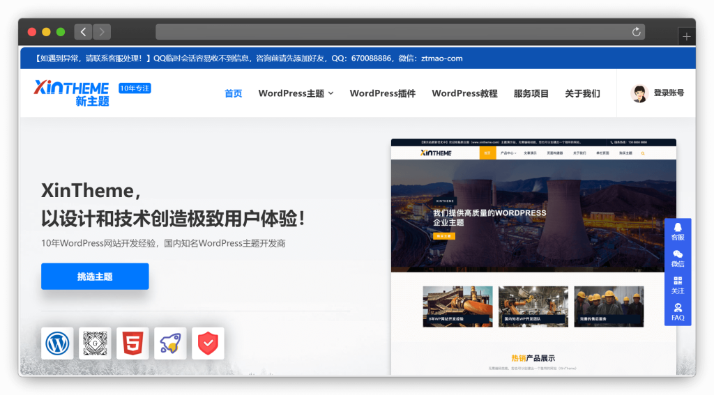This screenshot has height=395, width=714.
Task: Click the 登录账号 login link
Action: click(x=669, y=93)
